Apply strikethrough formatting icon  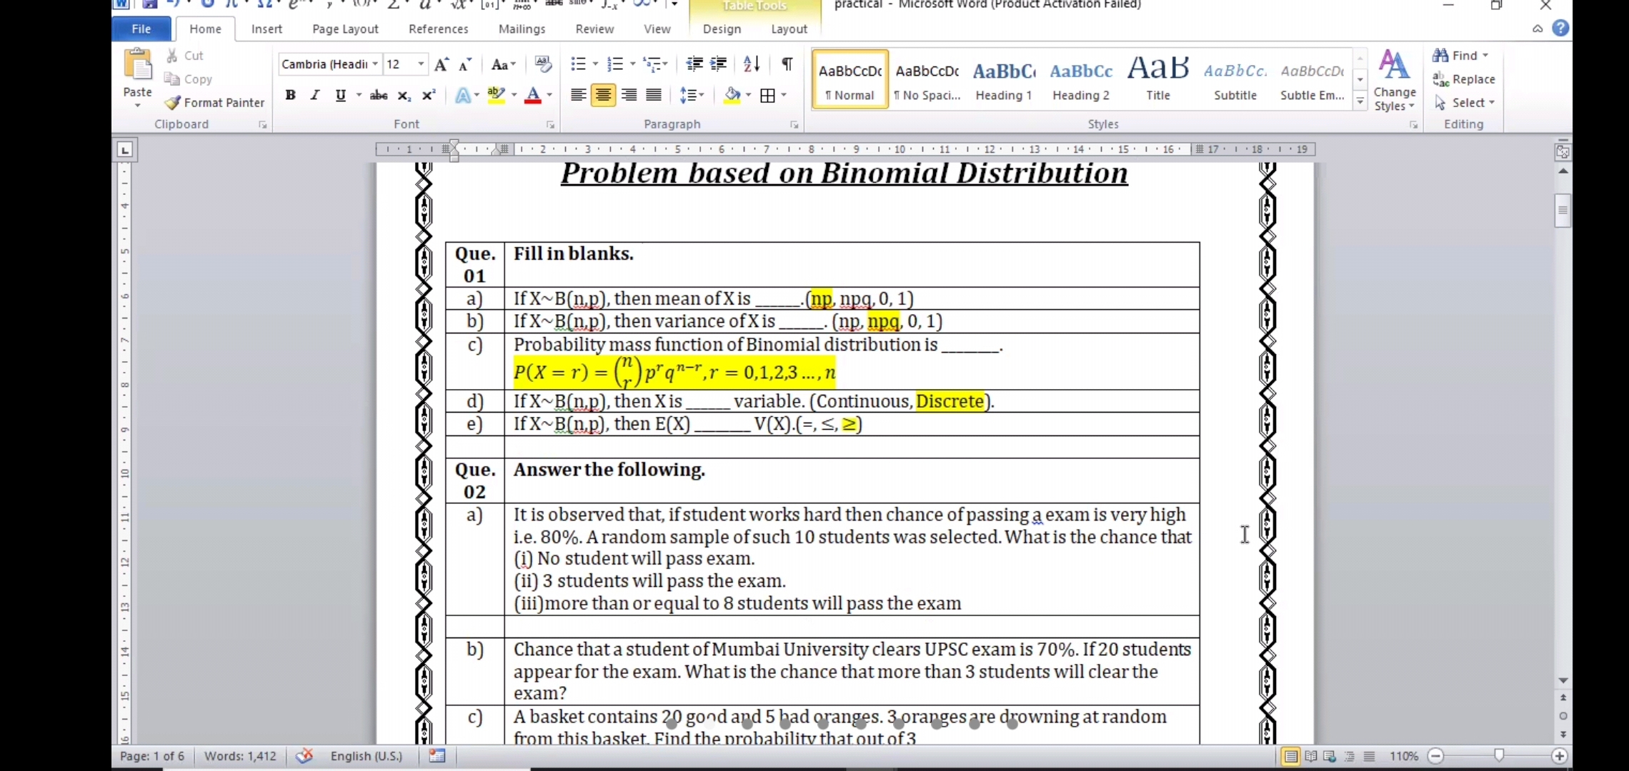(x=379, y=96)
